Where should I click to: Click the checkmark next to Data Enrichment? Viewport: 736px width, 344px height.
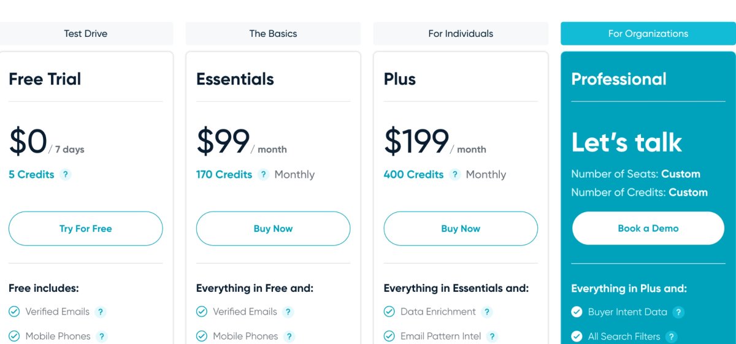pos(389,312)
